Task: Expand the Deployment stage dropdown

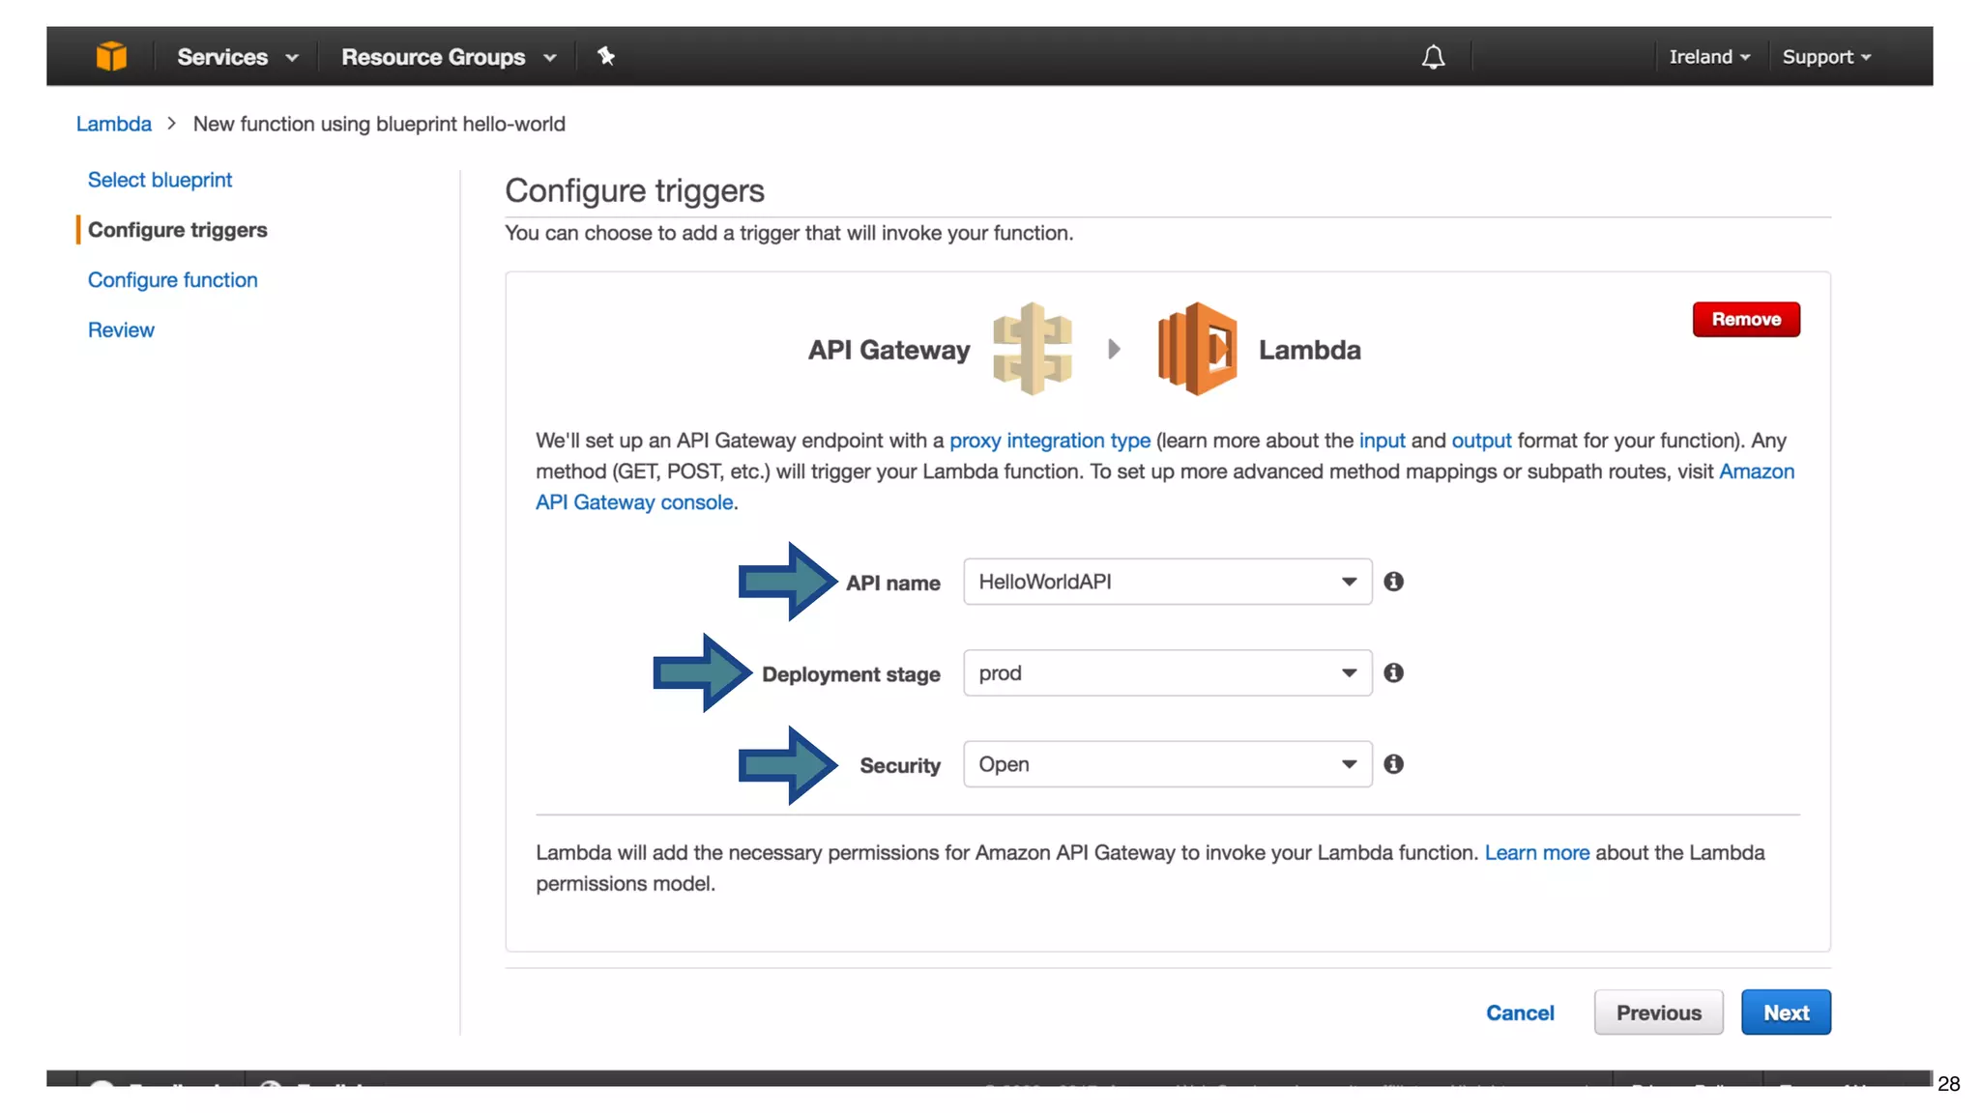Action: [x=1167, y=672]
